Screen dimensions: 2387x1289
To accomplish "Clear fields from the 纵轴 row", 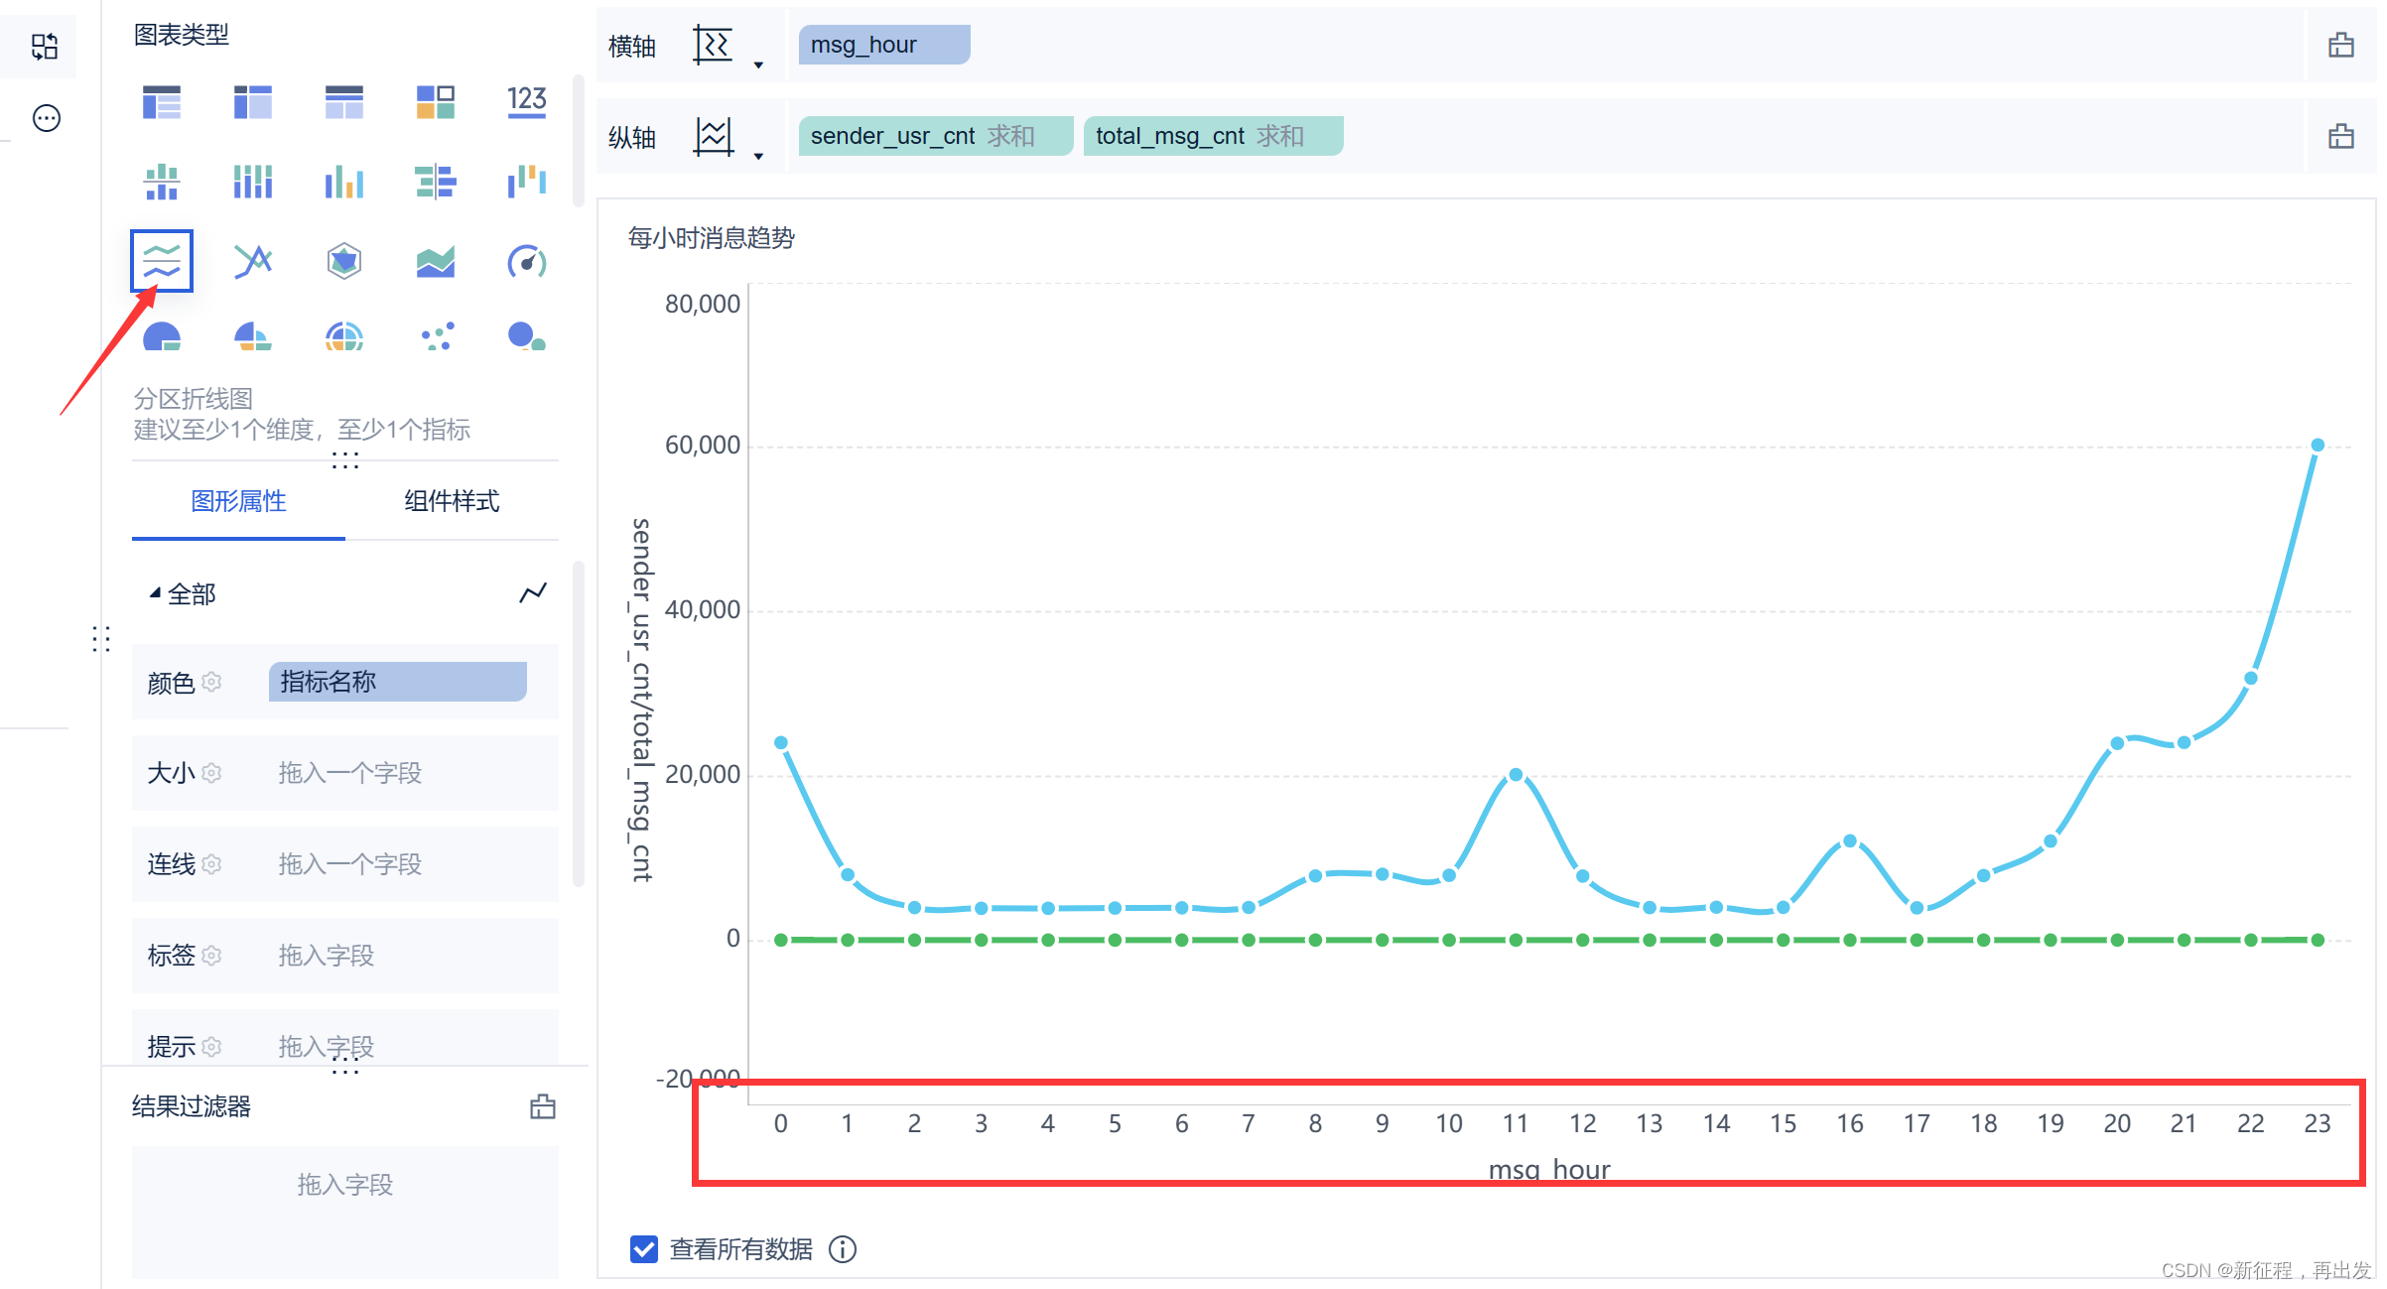I will coord(2341,136).
